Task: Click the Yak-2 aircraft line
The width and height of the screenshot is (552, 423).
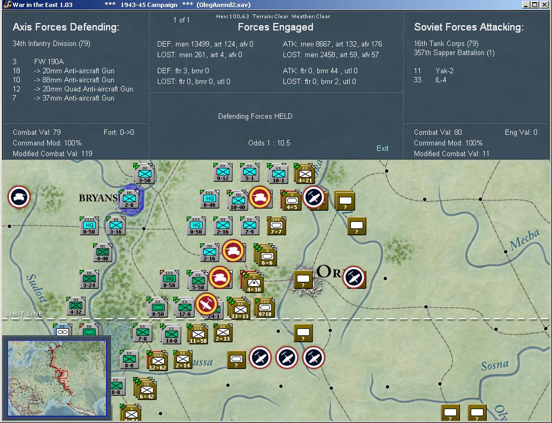Action: (x=433, y=71)
